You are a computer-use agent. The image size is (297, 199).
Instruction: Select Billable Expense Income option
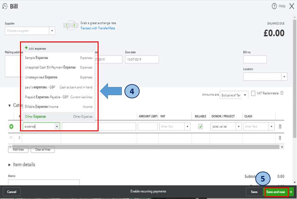(x=59, y=106)
